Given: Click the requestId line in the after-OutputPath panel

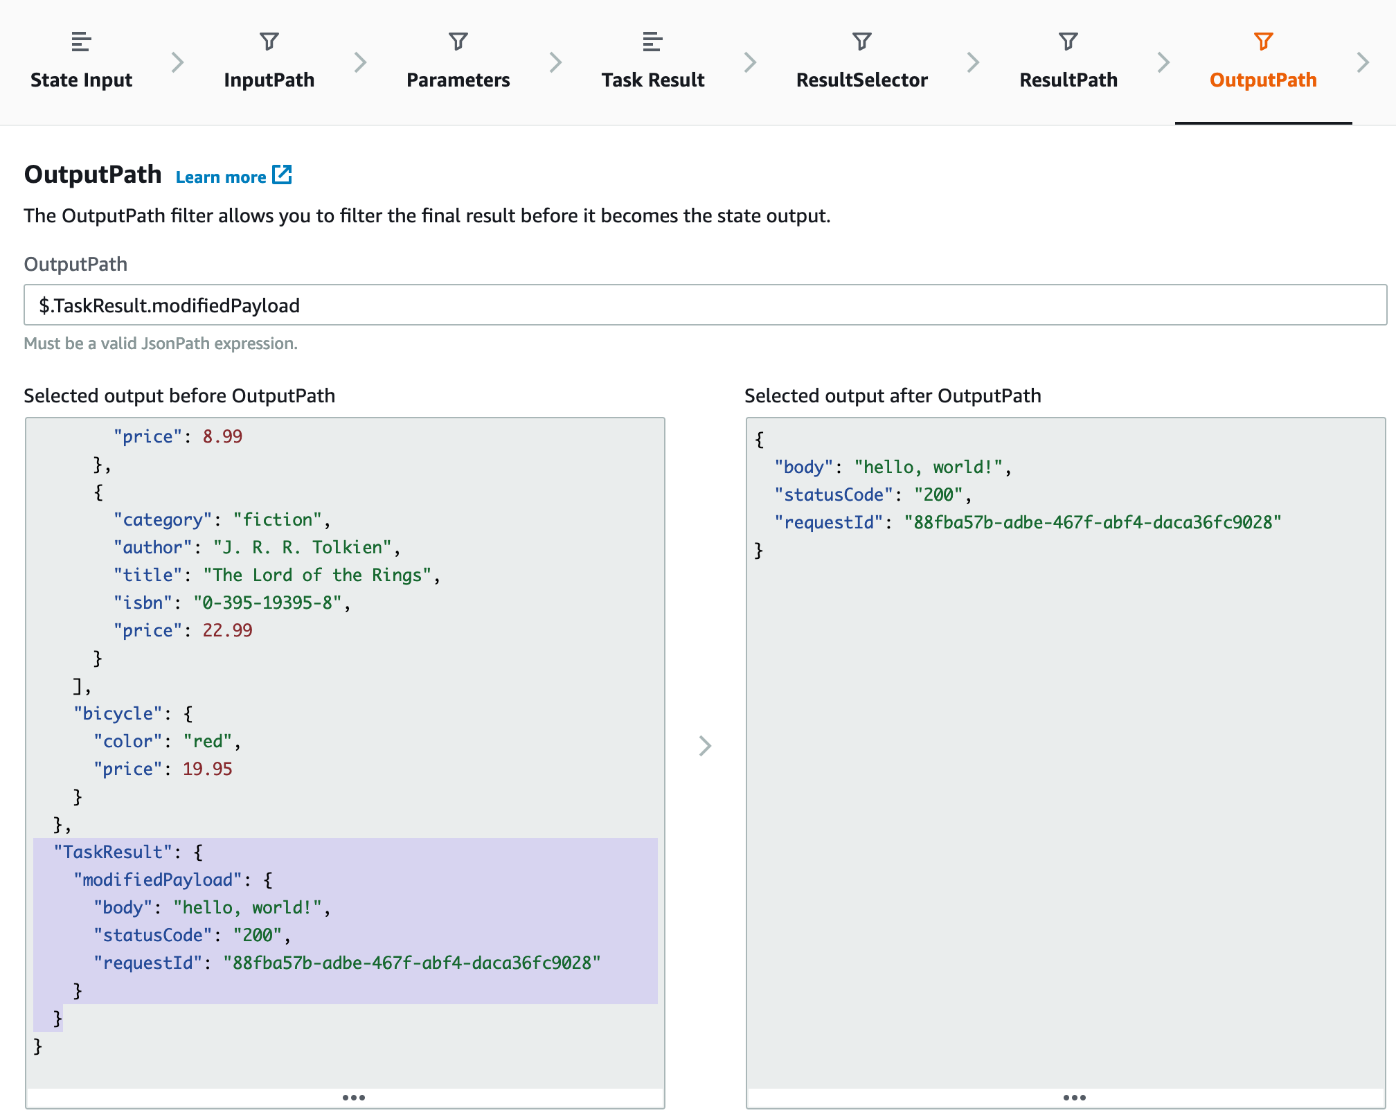Looking at the screenshot, I should click(x=1028, y=523).
